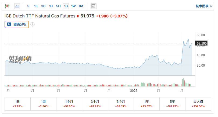Click the AI 图表分析 button

pyautogui.click(x=17, y=24)
